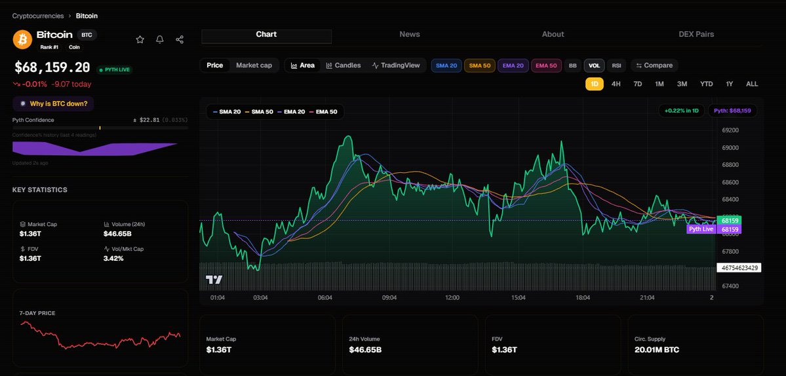Click the TradingView logo on chart
The width and height of the screenshot is (786, 376).
click(214, 280)
